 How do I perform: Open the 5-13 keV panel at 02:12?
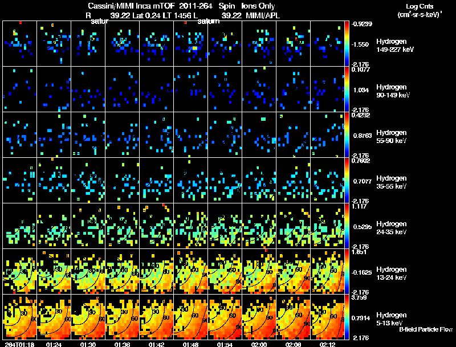[x=327, y=317]
